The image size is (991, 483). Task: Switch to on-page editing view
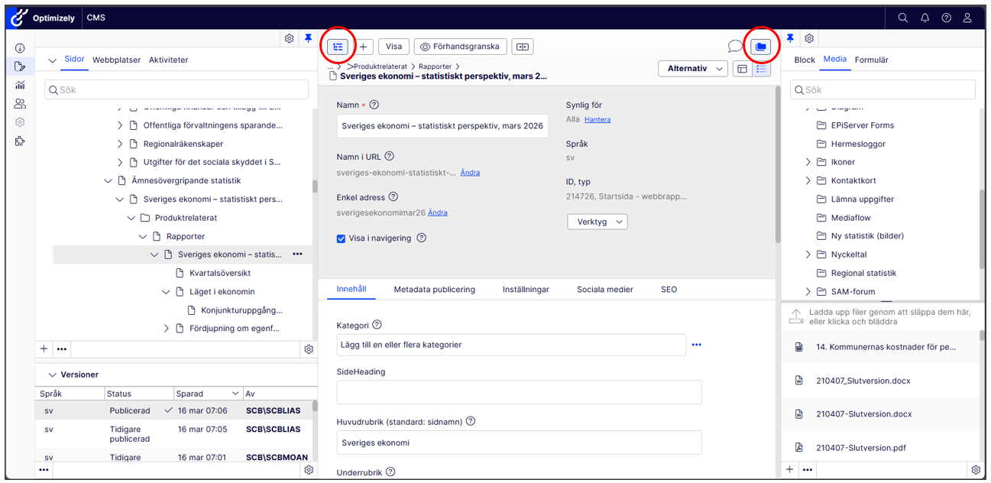[740, 69]
